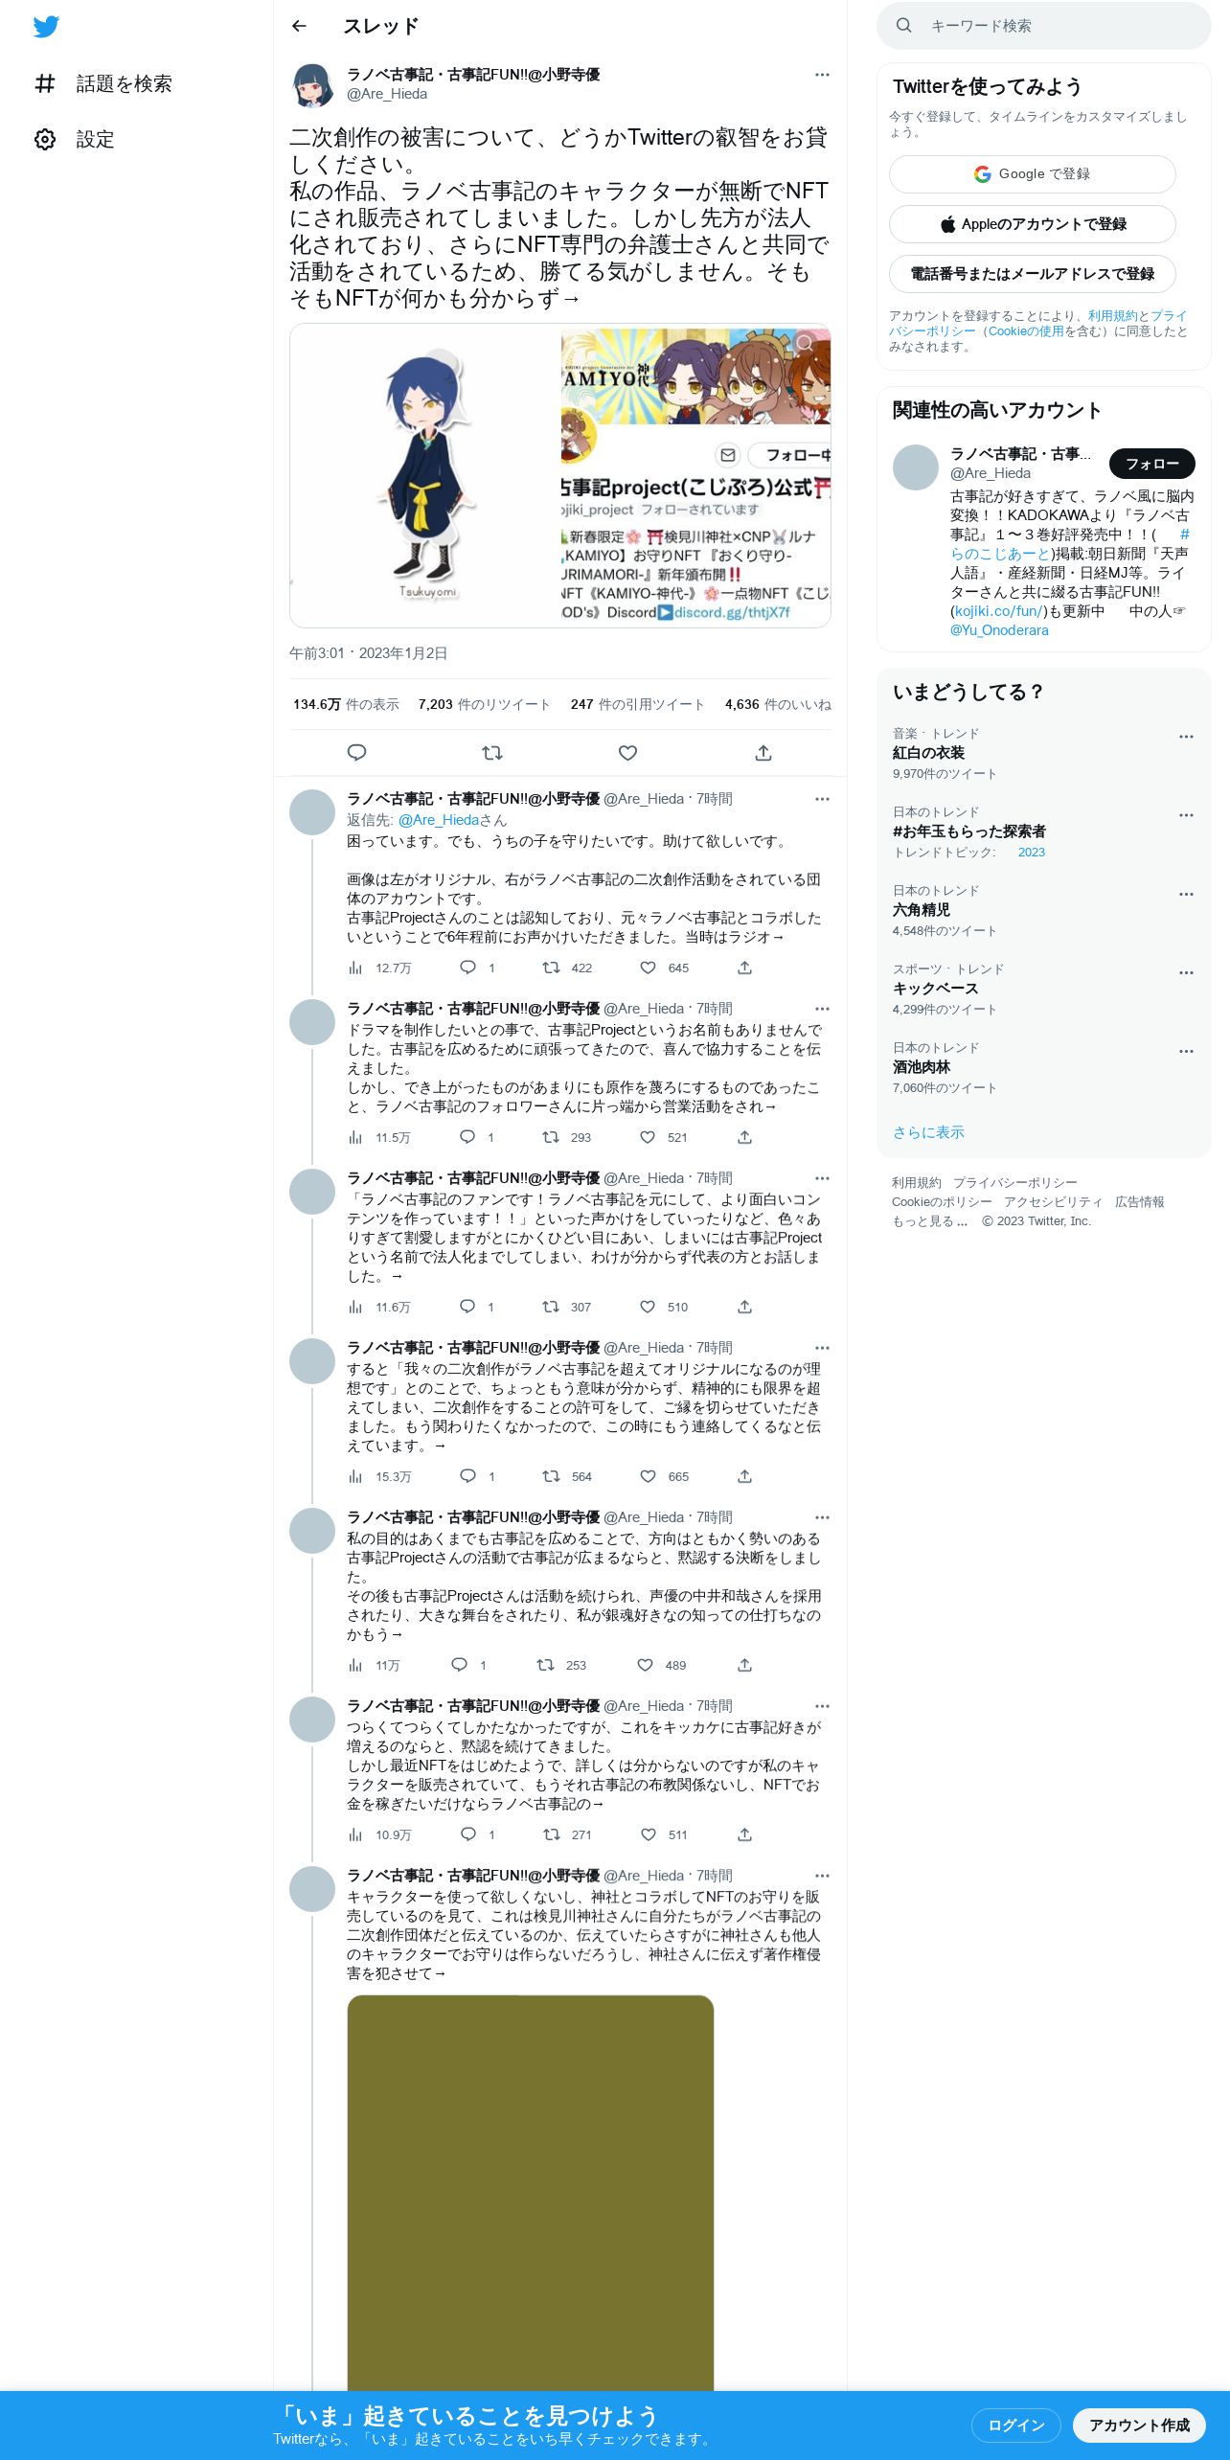
Task: Share the reply with 11.5万 views
Action: pyautogui.click(x=744, y=1137)
